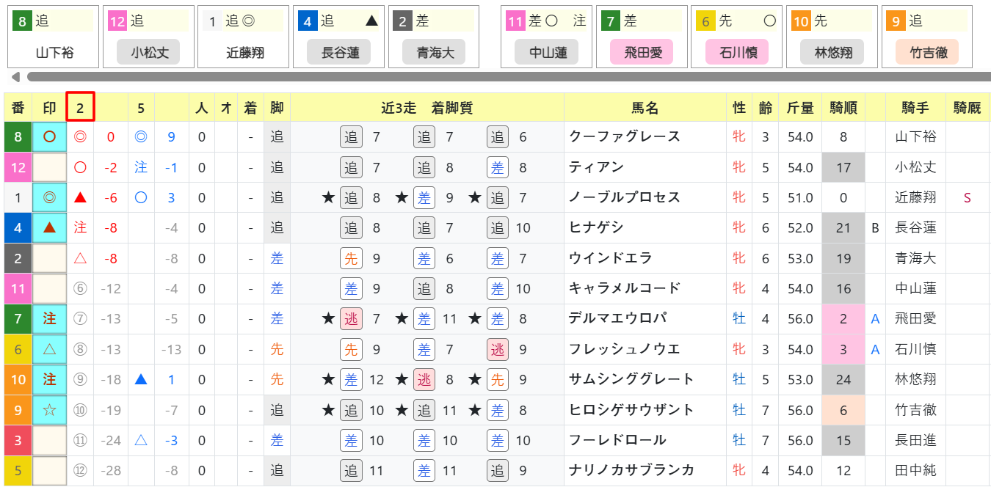This screenshot has width=991, height=487.
Task: Click blue number badge 4 in table
Action: tap(18, 227)
